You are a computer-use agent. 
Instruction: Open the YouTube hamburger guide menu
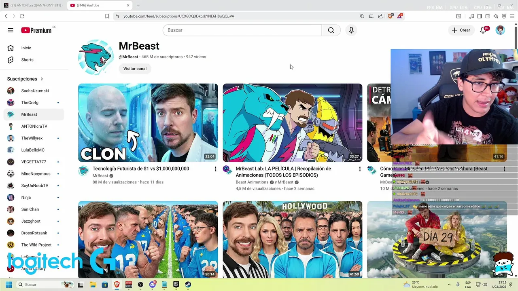click(x=11, y=30)
